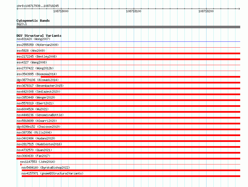Click the gray 8q23.1 cytogenetic band bar

[x=128, y=27]
